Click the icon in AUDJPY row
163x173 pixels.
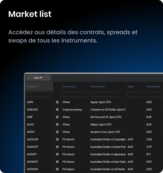click(57, 154)
